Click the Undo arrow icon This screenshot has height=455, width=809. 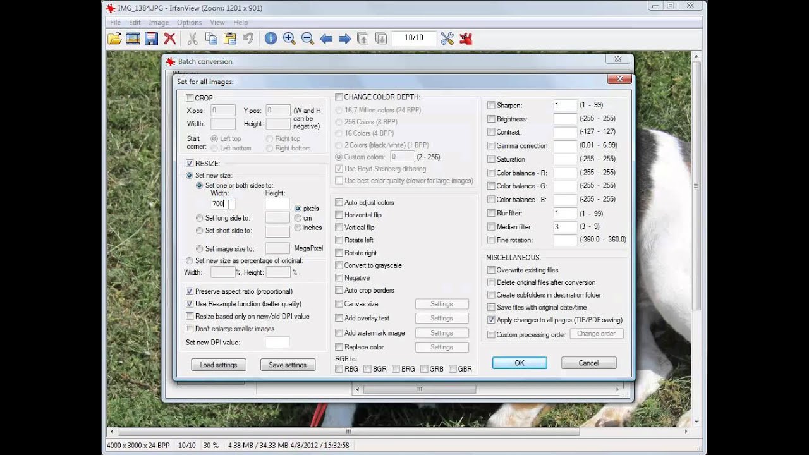[x=248, y=39]
